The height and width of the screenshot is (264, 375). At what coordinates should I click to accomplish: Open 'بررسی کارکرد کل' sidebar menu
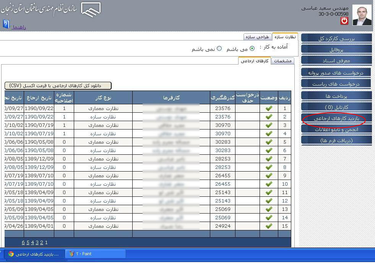click(336, 39)
